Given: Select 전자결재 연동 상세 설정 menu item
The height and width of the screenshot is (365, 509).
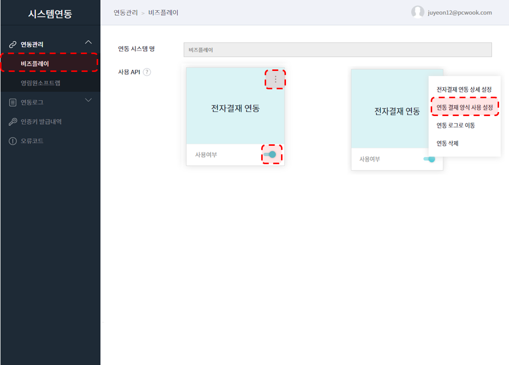Looking at the screenshot, I should tap(464, 90).
